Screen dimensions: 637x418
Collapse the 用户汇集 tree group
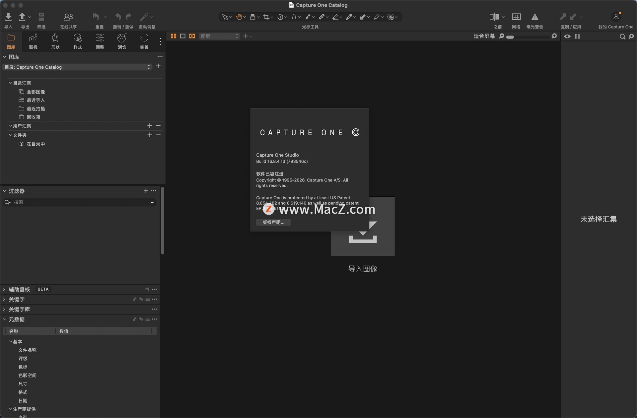pos(11,126)
